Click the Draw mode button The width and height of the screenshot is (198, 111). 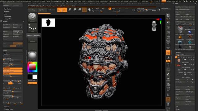tap(65, 10)
